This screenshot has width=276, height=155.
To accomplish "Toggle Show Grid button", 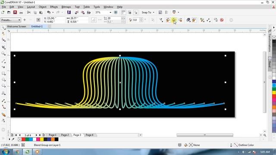I will point(130,12).
